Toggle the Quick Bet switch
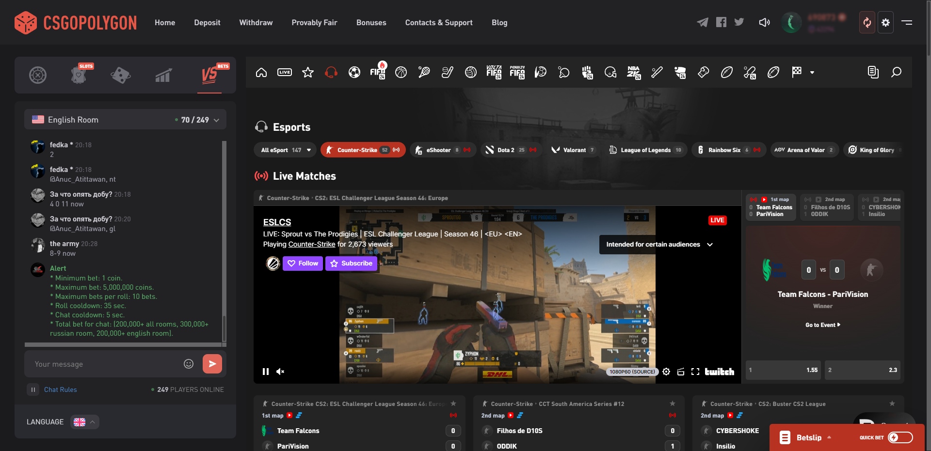Viewport: 931px width, 451px height. click(x=900, y=437)
